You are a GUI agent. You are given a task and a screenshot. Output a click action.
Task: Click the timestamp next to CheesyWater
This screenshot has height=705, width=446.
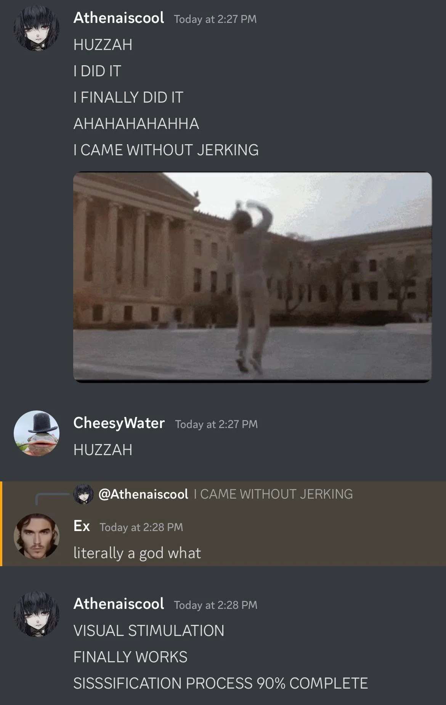[216, 424]
